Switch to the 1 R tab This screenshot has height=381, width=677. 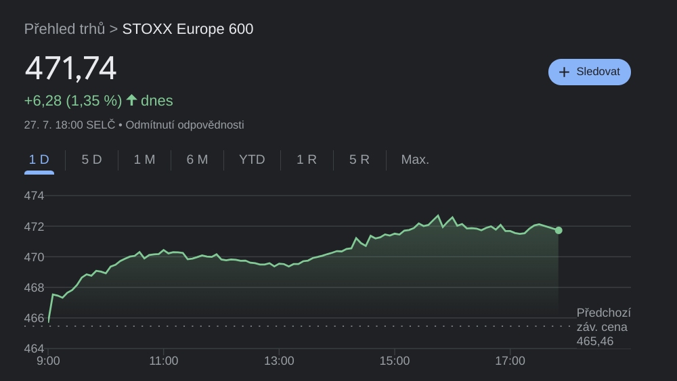(x=307, y=160)
